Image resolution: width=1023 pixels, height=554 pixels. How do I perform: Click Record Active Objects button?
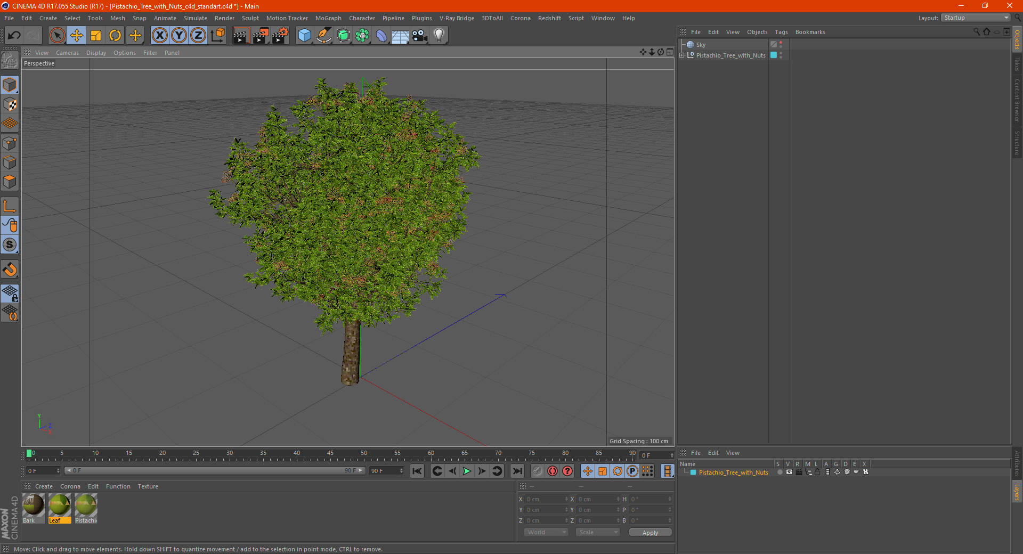pos(538,471)
